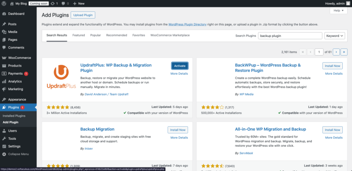
Task: Click the Settings sliders icon
Action: coord(4,146)
